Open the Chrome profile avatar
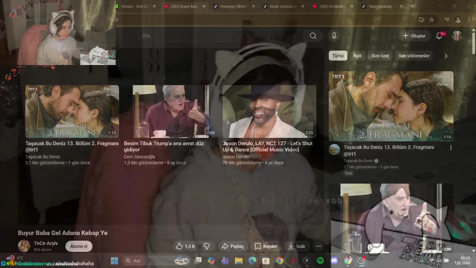The image size is (476, 268). 458,20
